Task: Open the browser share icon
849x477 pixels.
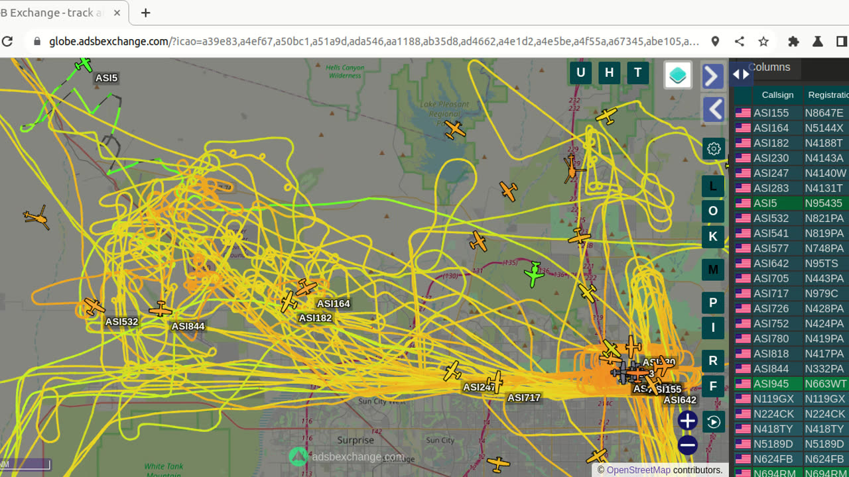Action: coord(740,41)
